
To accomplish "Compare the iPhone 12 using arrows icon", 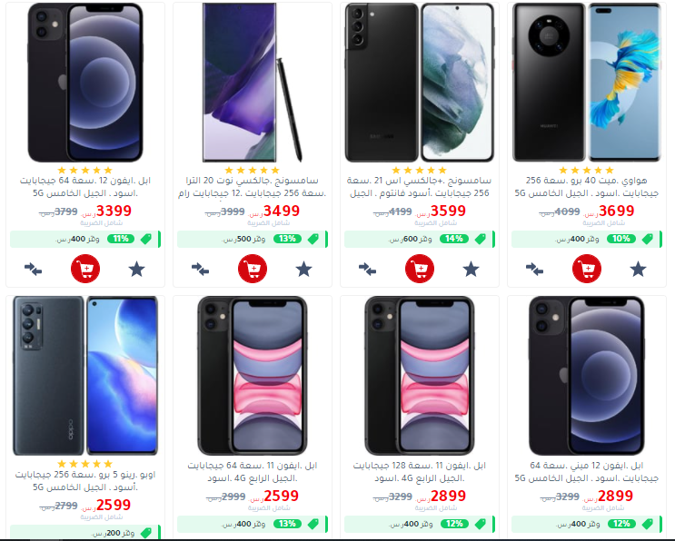I will coord(33,270).
